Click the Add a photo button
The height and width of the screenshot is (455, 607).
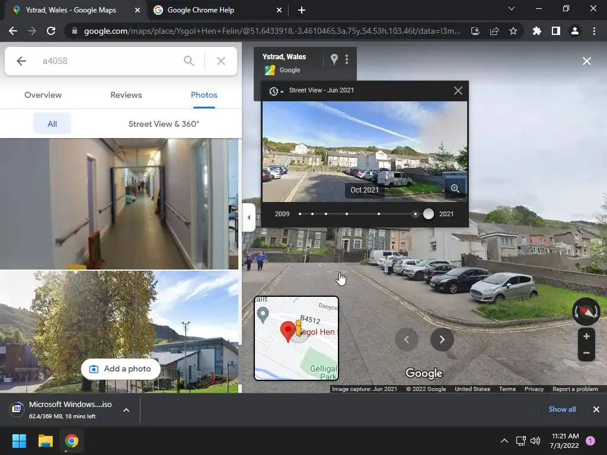120,369
